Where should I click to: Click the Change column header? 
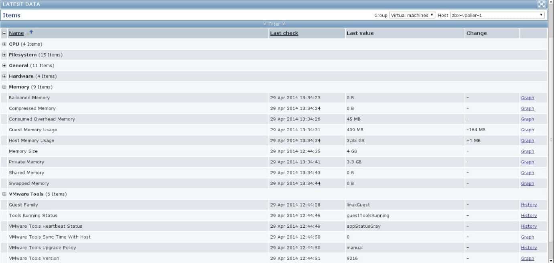(477, 33)
